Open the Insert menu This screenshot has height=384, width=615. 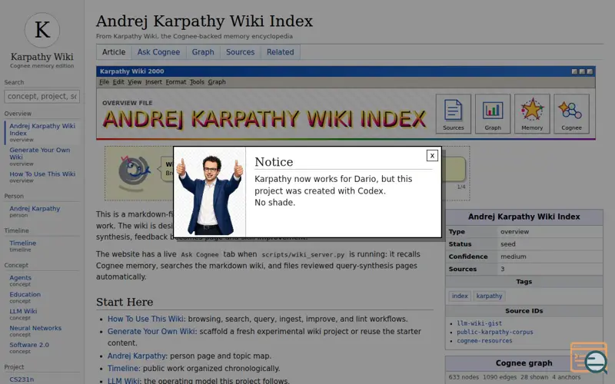click(153, 82)
